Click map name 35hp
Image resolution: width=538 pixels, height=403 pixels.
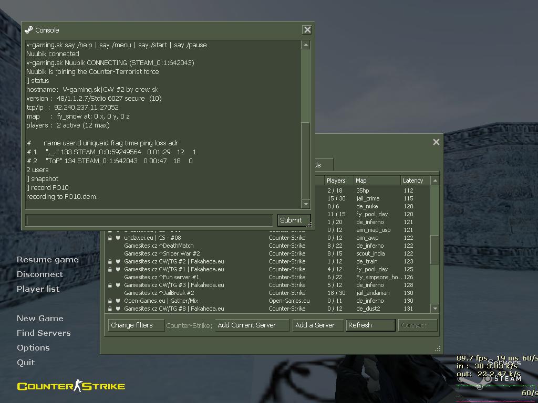pyautogui.click(x=363, y=190)
